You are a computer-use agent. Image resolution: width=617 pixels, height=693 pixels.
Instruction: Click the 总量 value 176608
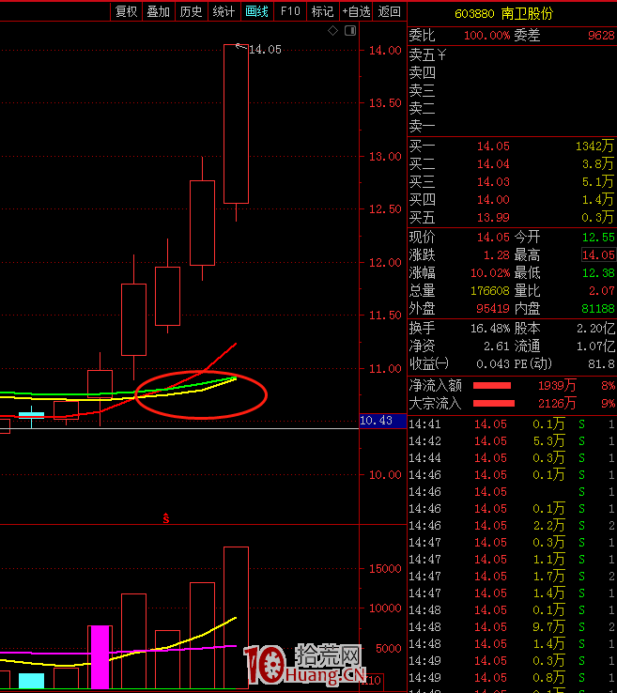(x=490, y=291)
